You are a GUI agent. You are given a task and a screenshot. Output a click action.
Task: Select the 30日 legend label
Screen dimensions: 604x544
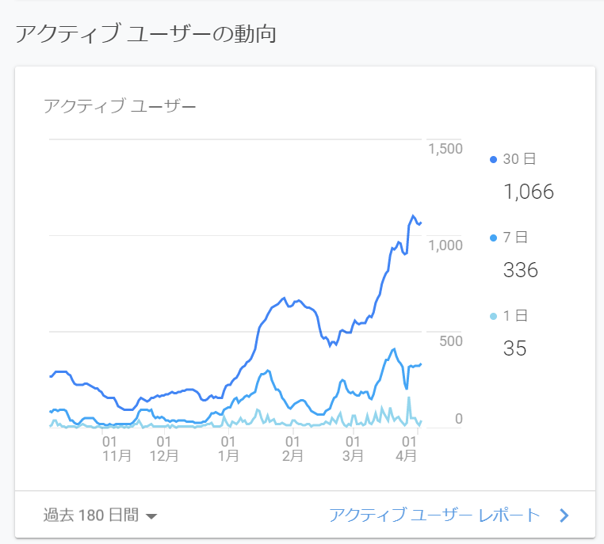click(519, 159)
